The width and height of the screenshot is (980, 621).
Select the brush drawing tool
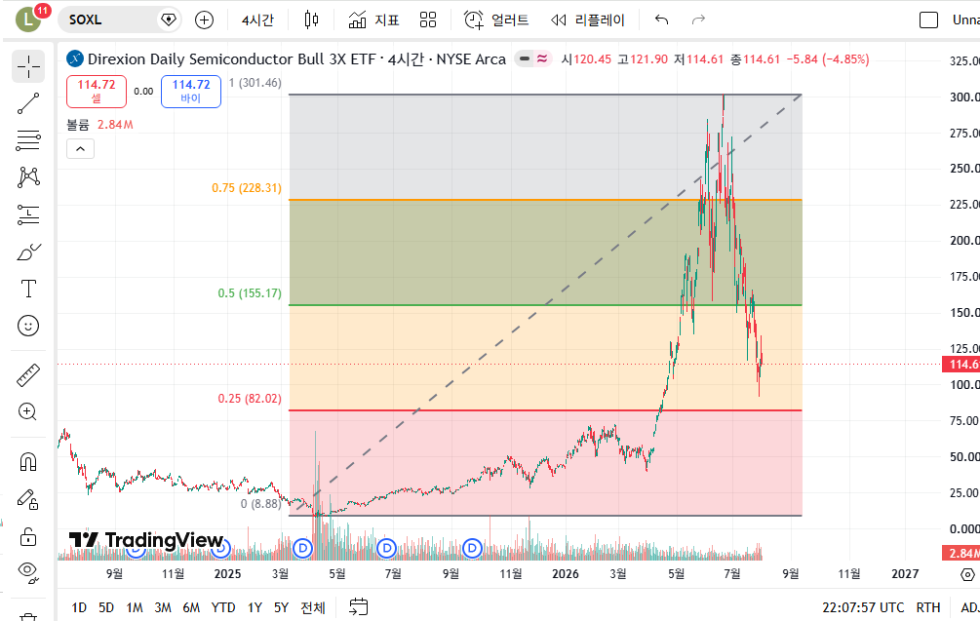[28, 252]
